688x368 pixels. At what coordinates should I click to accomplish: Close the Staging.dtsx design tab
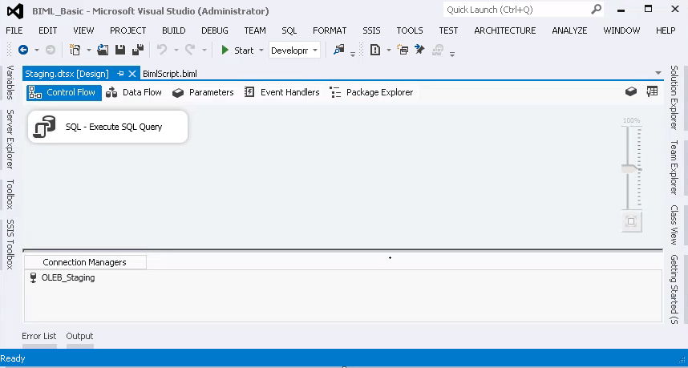132,74
